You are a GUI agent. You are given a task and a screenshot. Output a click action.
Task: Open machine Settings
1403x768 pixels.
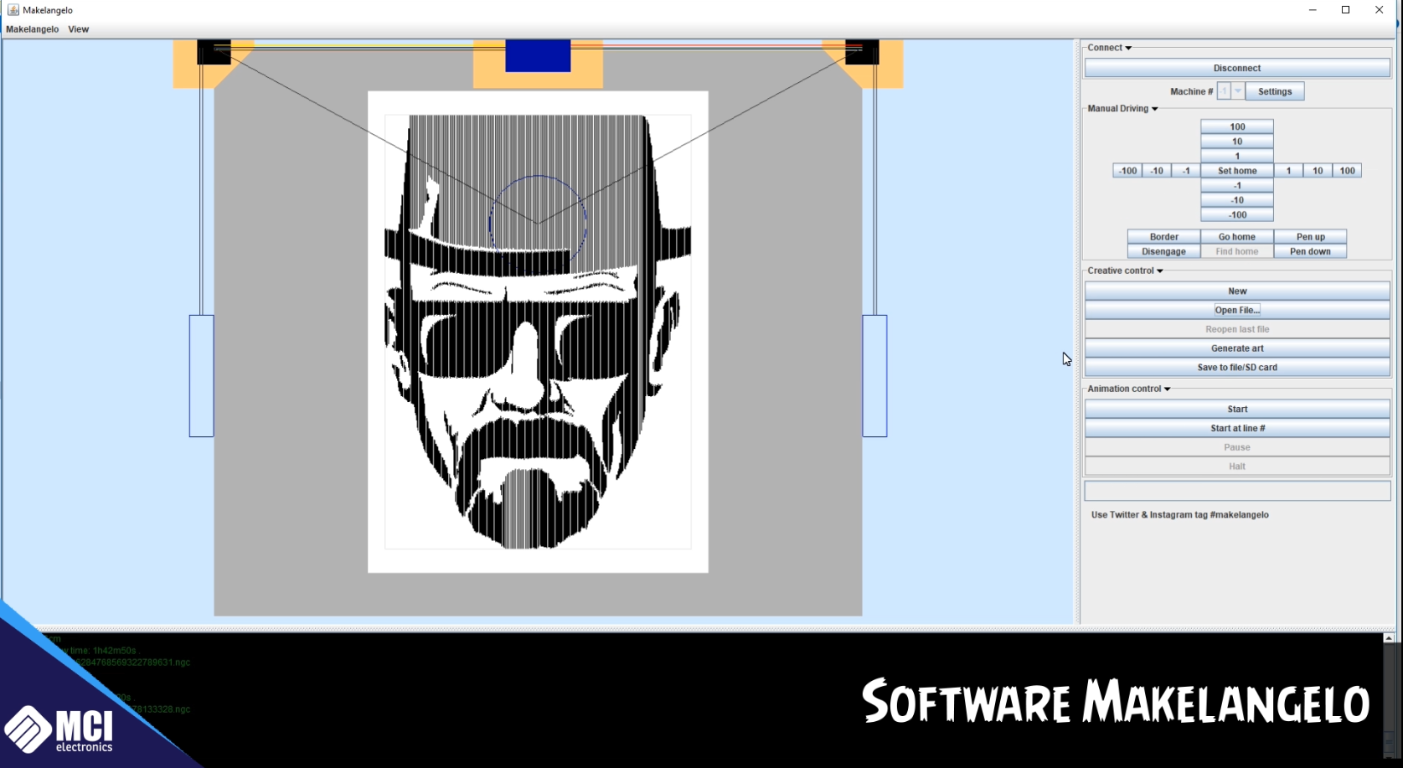point(1275,91)
